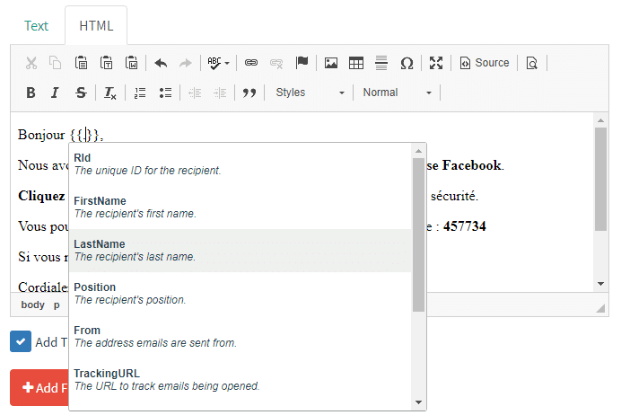Insert an image via picture icon
621x415 pixels.
pos(331,63)
